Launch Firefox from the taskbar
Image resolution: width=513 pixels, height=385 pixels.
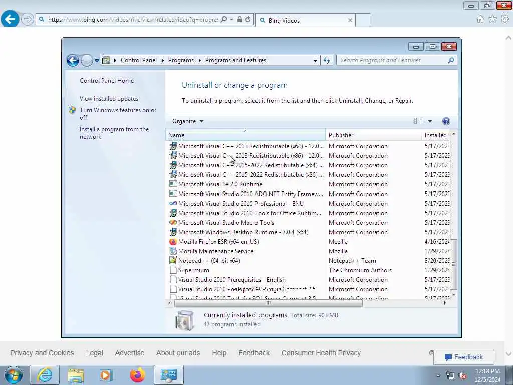tap(137, 375)
